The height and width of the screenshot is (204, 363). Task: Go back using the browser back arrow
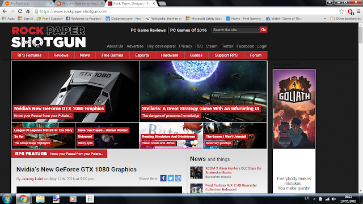coord(5,11)
